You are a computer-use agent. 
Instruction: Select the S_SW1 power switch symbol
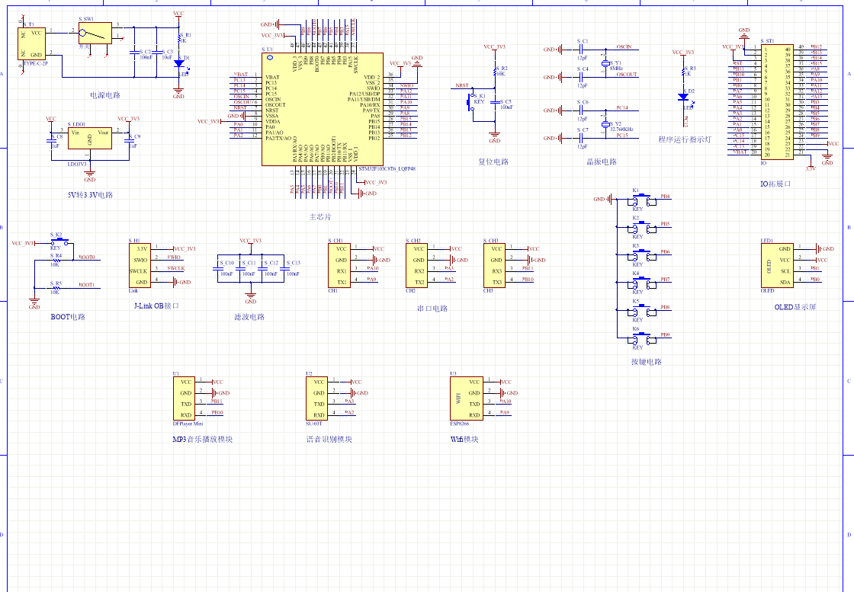95,34
